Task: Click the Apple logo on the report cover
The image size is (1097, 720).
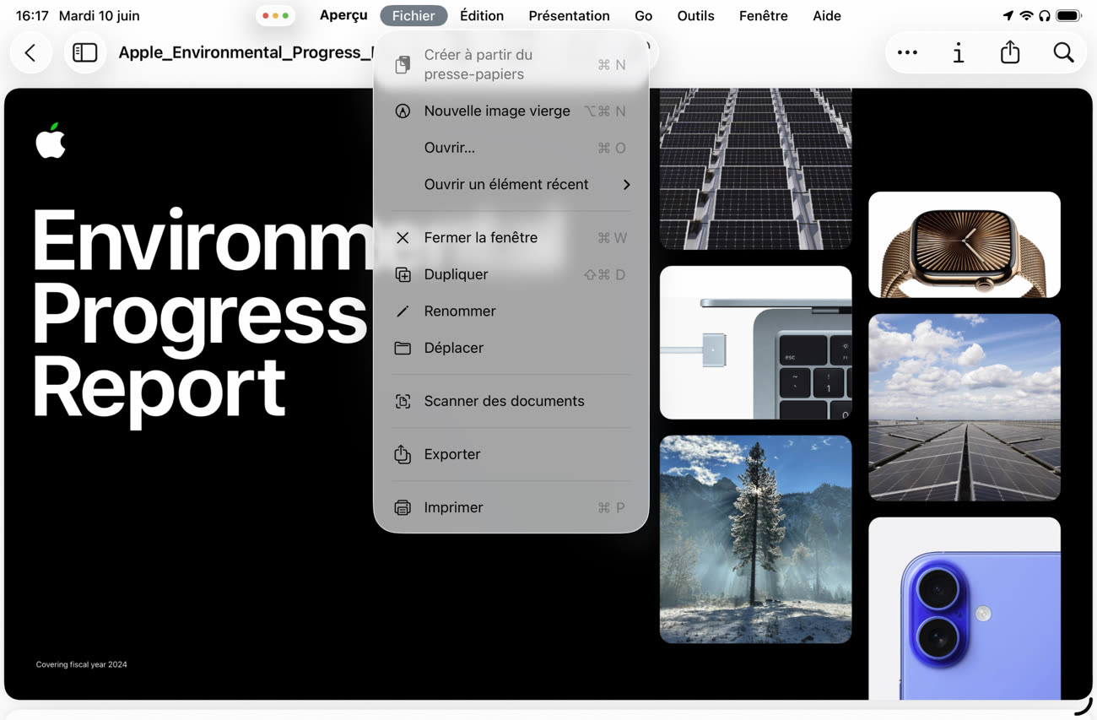Action: click(51, 140)
